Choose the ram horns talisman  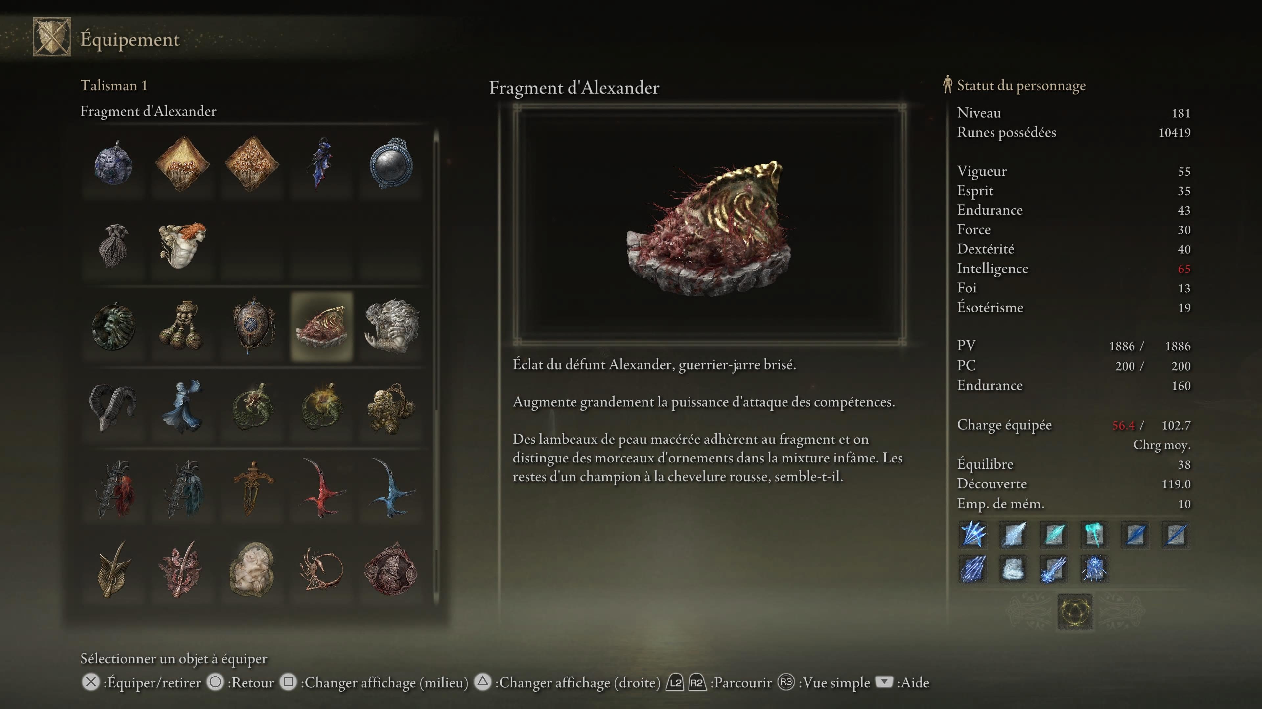tap(113, 408)
